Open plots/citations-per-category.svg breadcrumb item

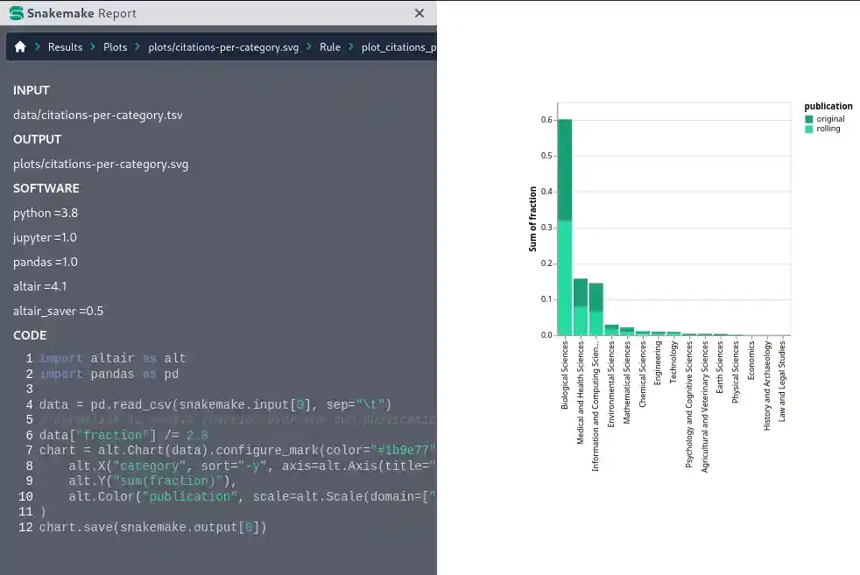(223, 47)
